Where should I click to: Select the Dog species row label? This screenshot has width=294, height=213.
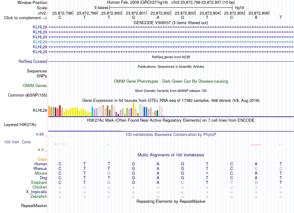[x=43, y=178]
